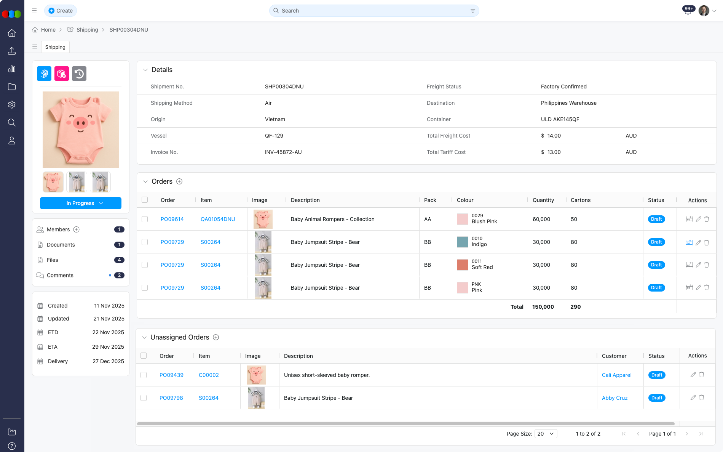Open the Page Size dropdown

[x=546, y=434]
